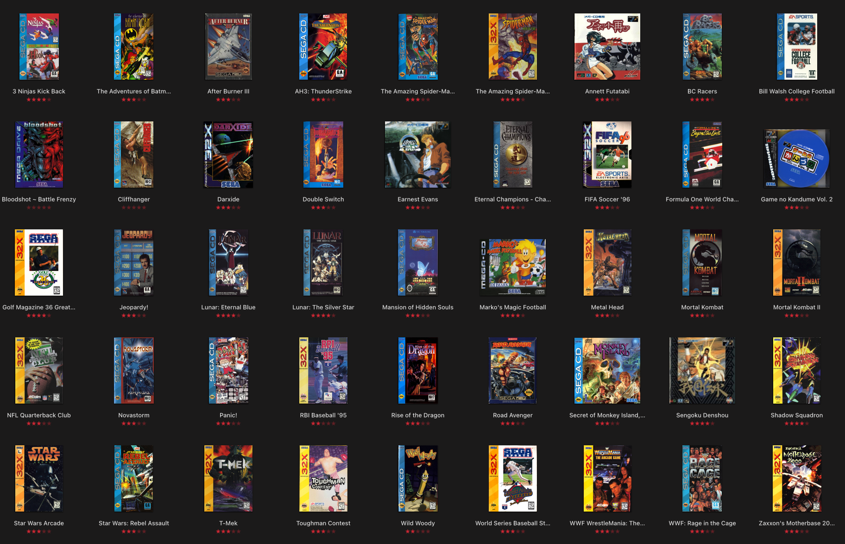
Task: Select the Metal Head 32X cover
Action: pos(607,262)
